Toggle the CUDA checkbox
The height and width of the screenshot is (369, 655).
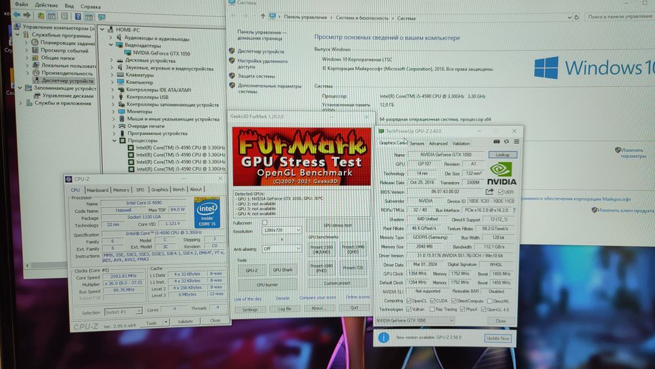[433, 300]
